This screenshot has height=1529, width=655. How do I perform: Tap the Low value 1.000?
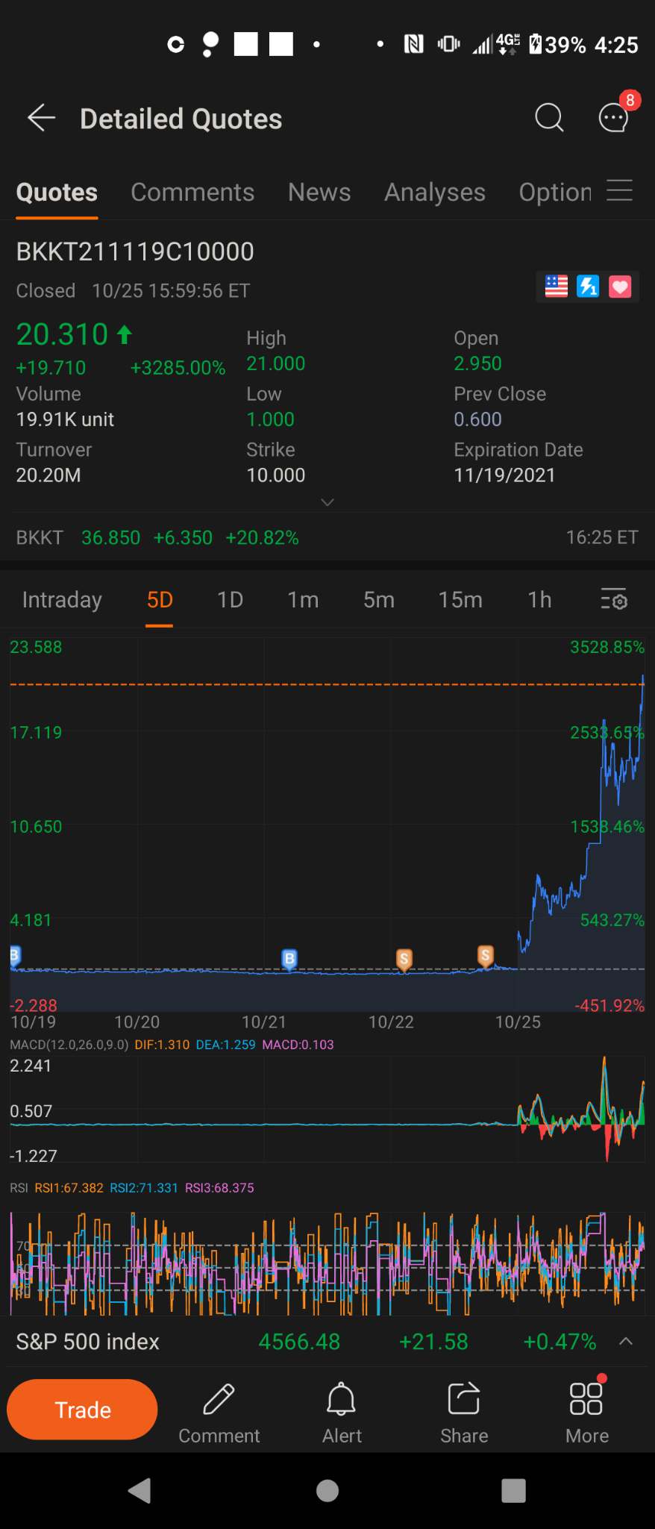click(271, 419)
